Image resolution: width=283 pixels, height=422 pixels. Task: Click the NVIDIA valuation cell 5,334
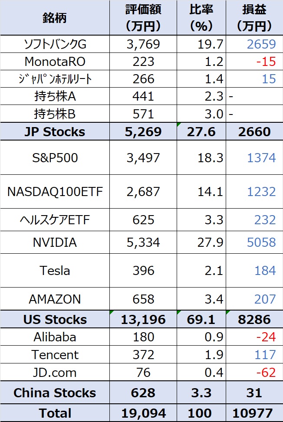(143, 242)
